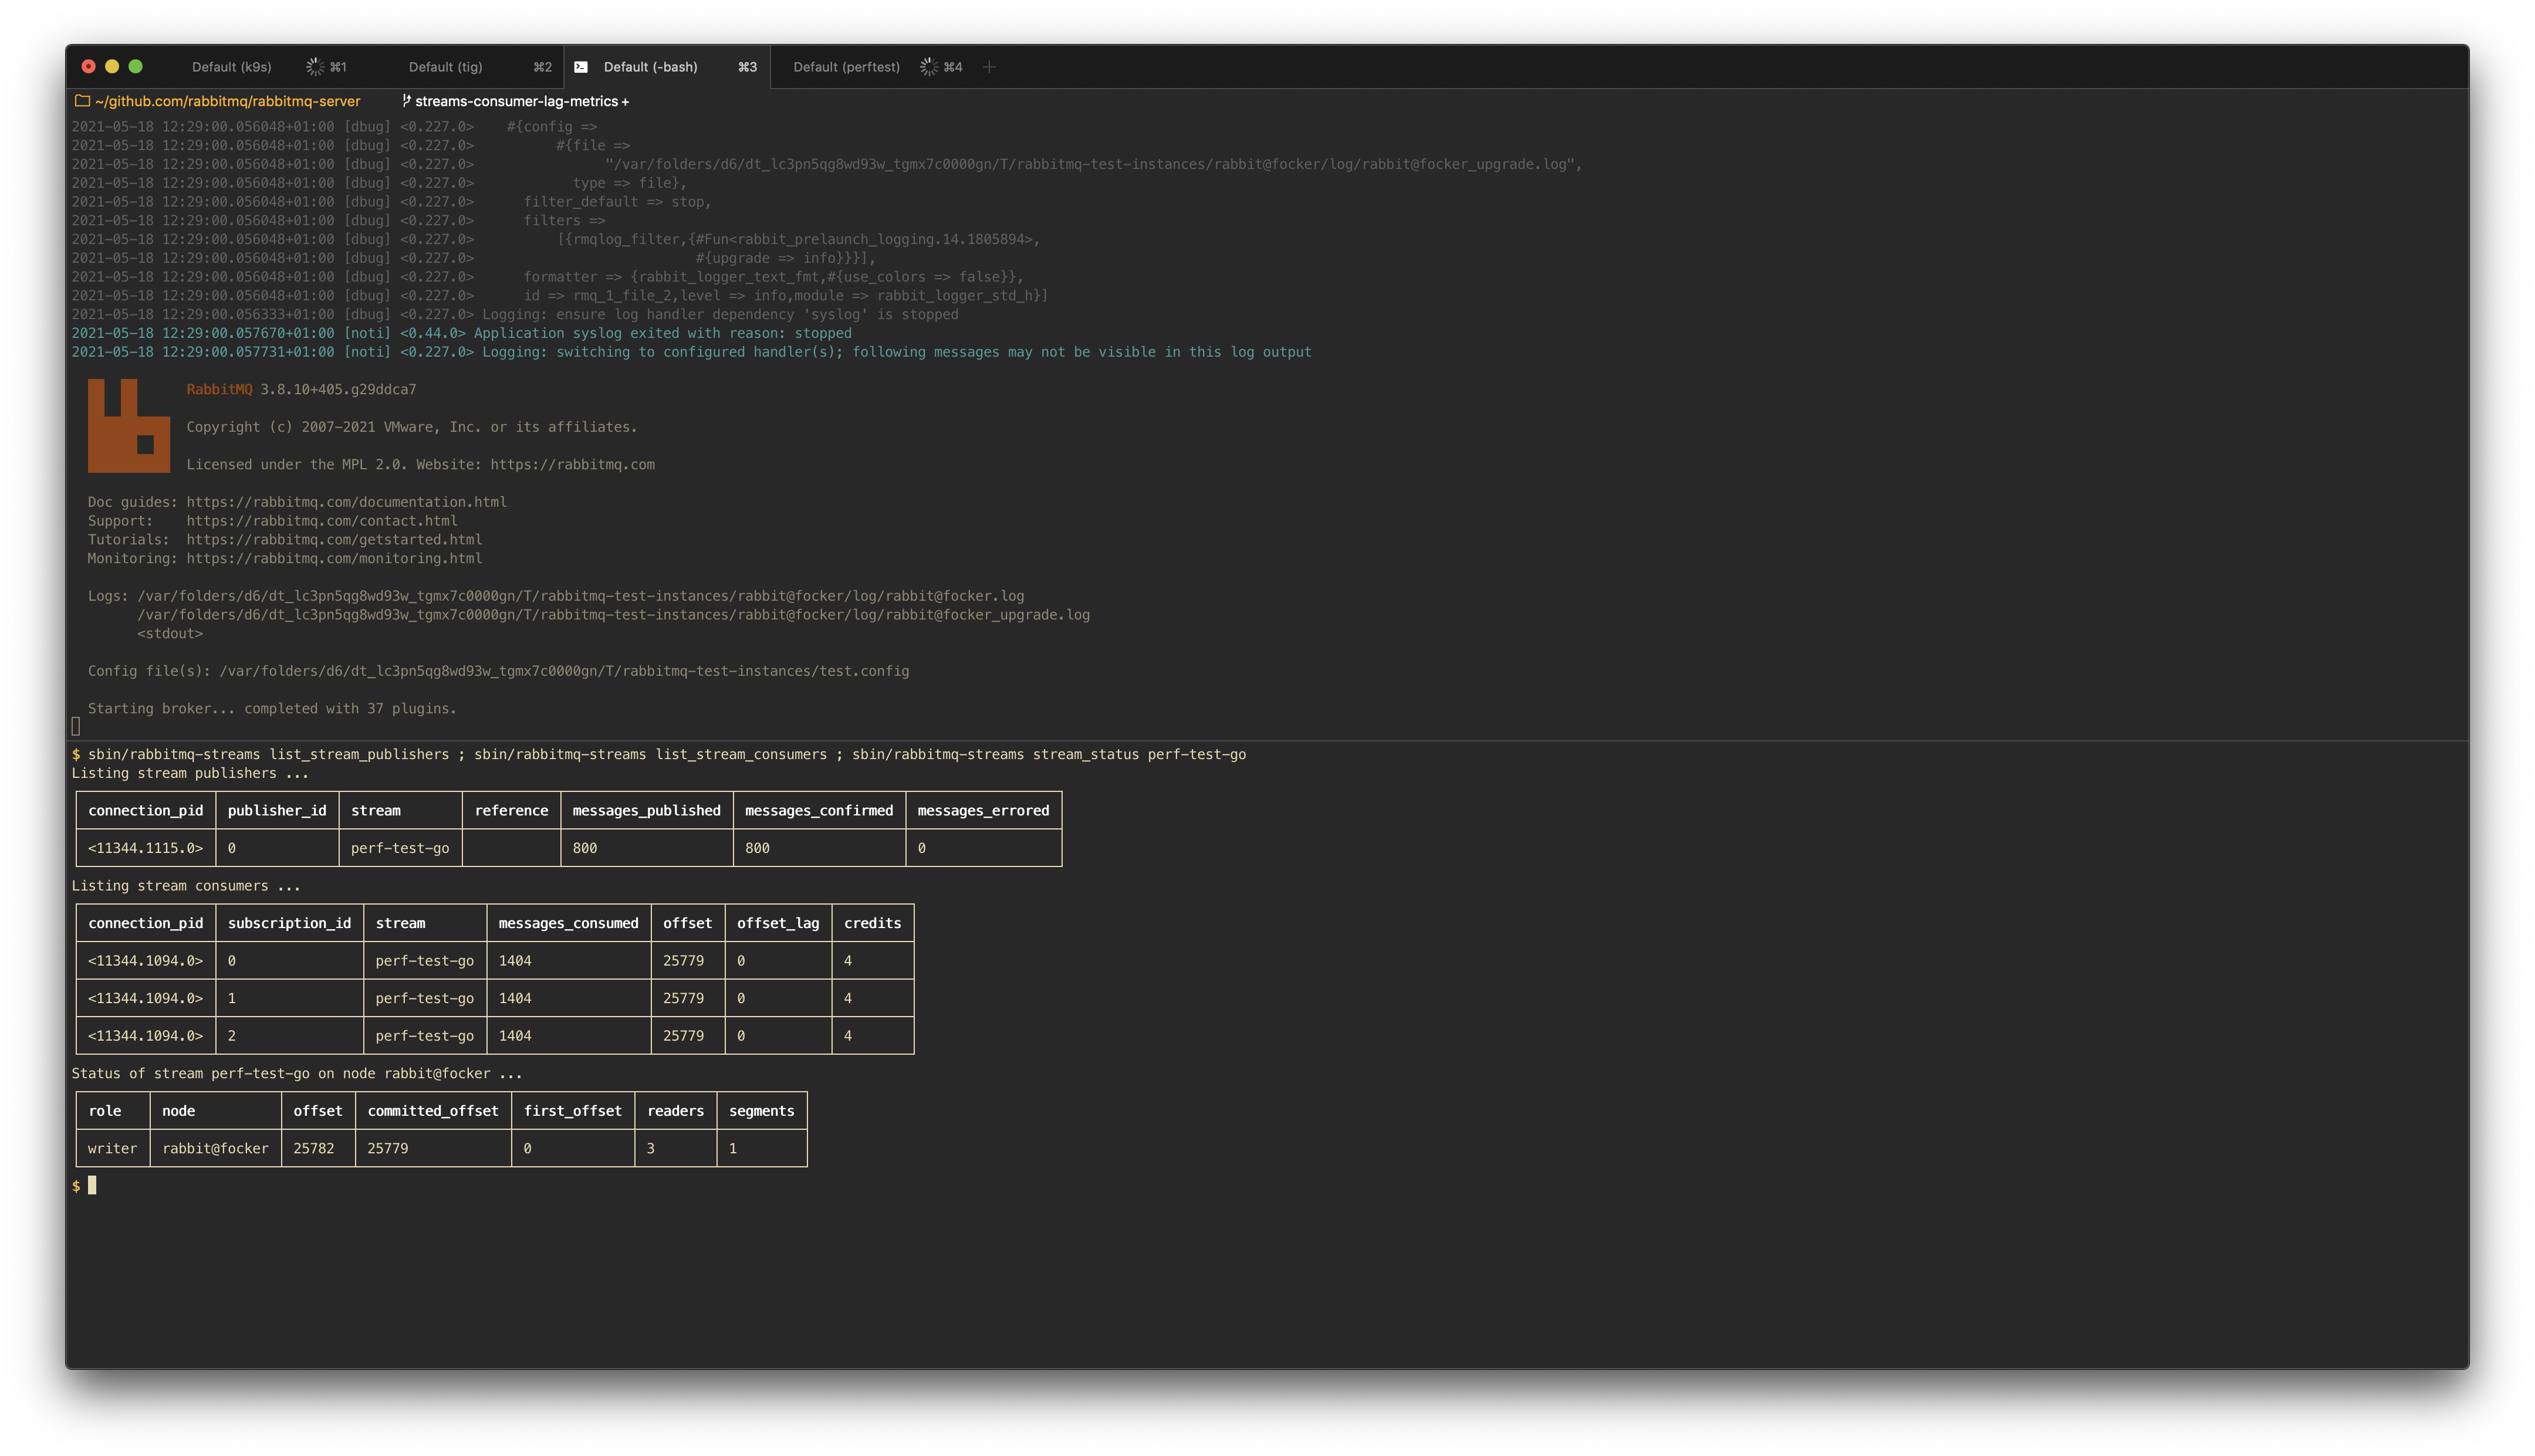Select the Default (-bash) tab
Image resolution: width=2535 pixels, height=1456 pixels.
click(650, 67)
